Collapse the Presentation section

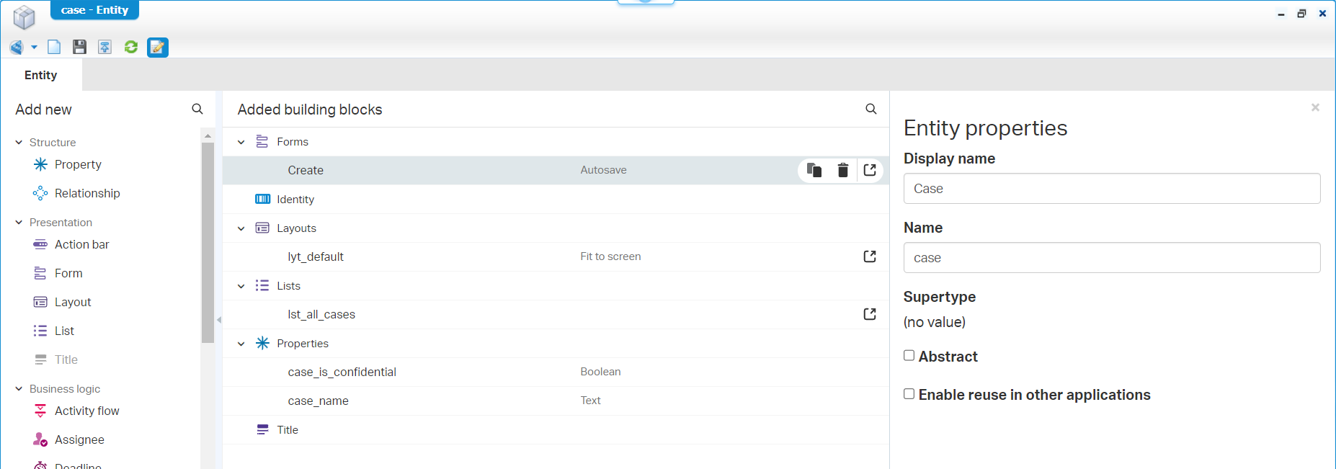(19, 222)
